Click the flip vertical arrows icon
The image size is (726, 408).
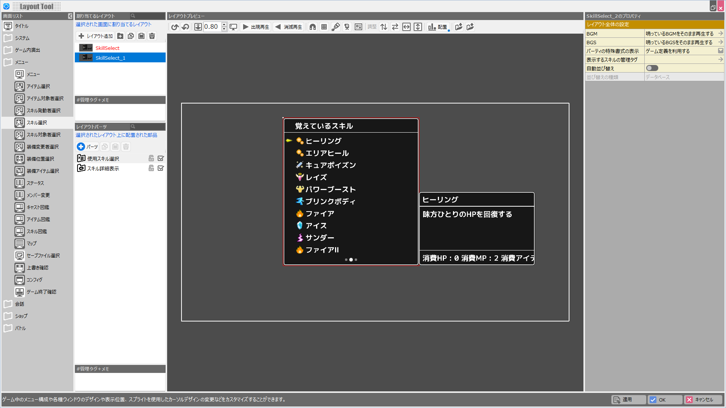pos(384,27)
